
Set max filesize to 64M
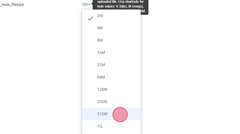(101, 77)
